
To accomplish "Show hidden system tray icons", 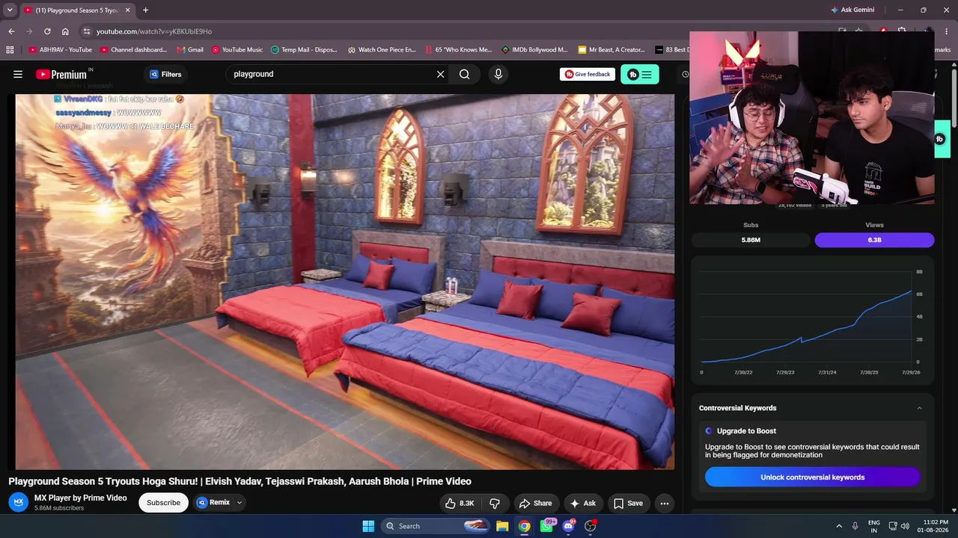I will [839, 526].
